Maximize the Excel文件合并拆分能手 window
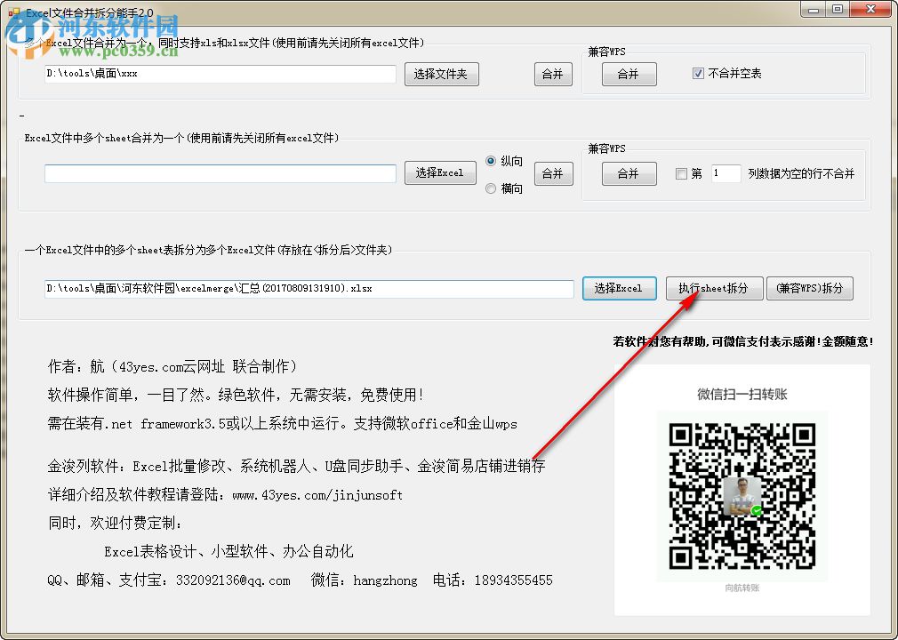The width and height of the screenshot is (898, 640). pyautogui.click(x=838, y=10)
